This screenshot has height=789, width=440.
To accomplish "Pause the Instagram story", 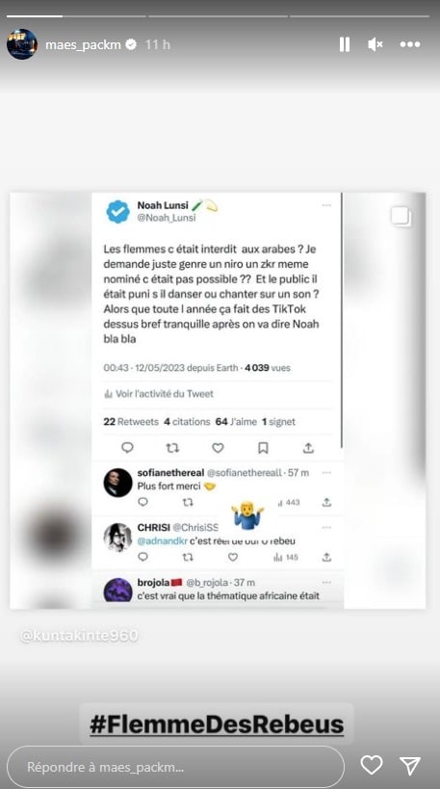I will 345,44.
